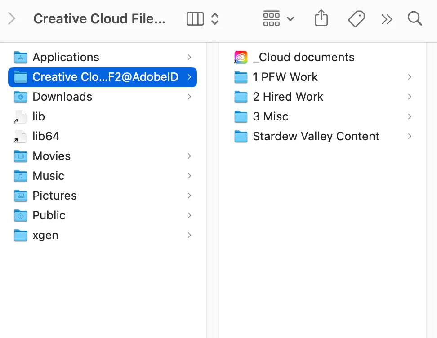Expand Downloads row chevron
Viewport: 437px width, 338px height.
pyautogui.click(x=190, y=97)
